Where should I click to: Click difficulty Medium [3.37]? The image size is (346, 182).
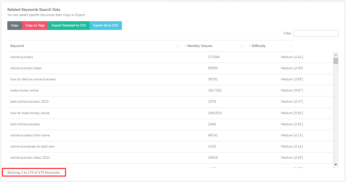292,102
